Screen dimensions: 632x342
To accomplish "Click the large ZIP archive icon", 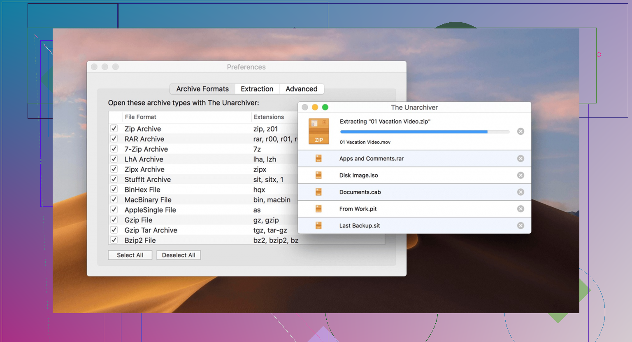I will pos(319,131).
